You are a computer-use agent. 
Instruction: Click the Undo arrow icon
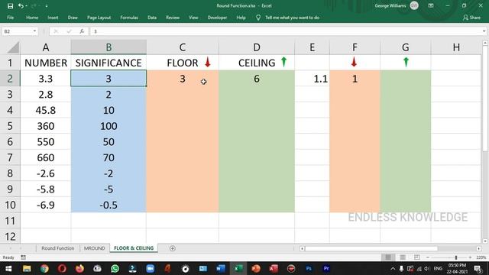pyautogui.click(x=21, y=6)
